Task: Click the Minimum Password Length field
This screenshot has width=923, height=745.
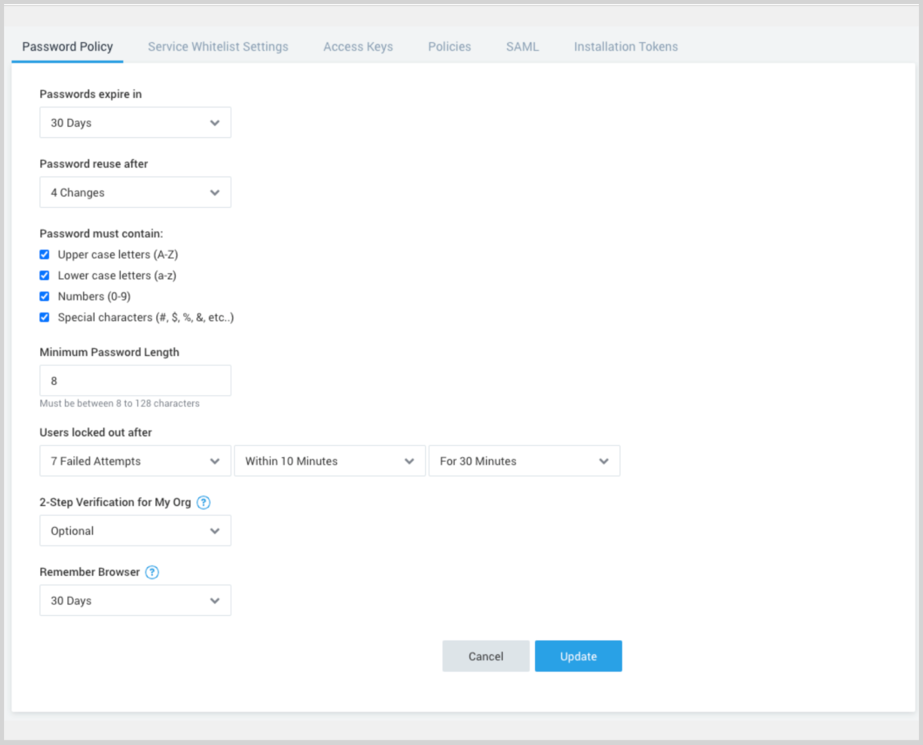Action: click(135, 381)
